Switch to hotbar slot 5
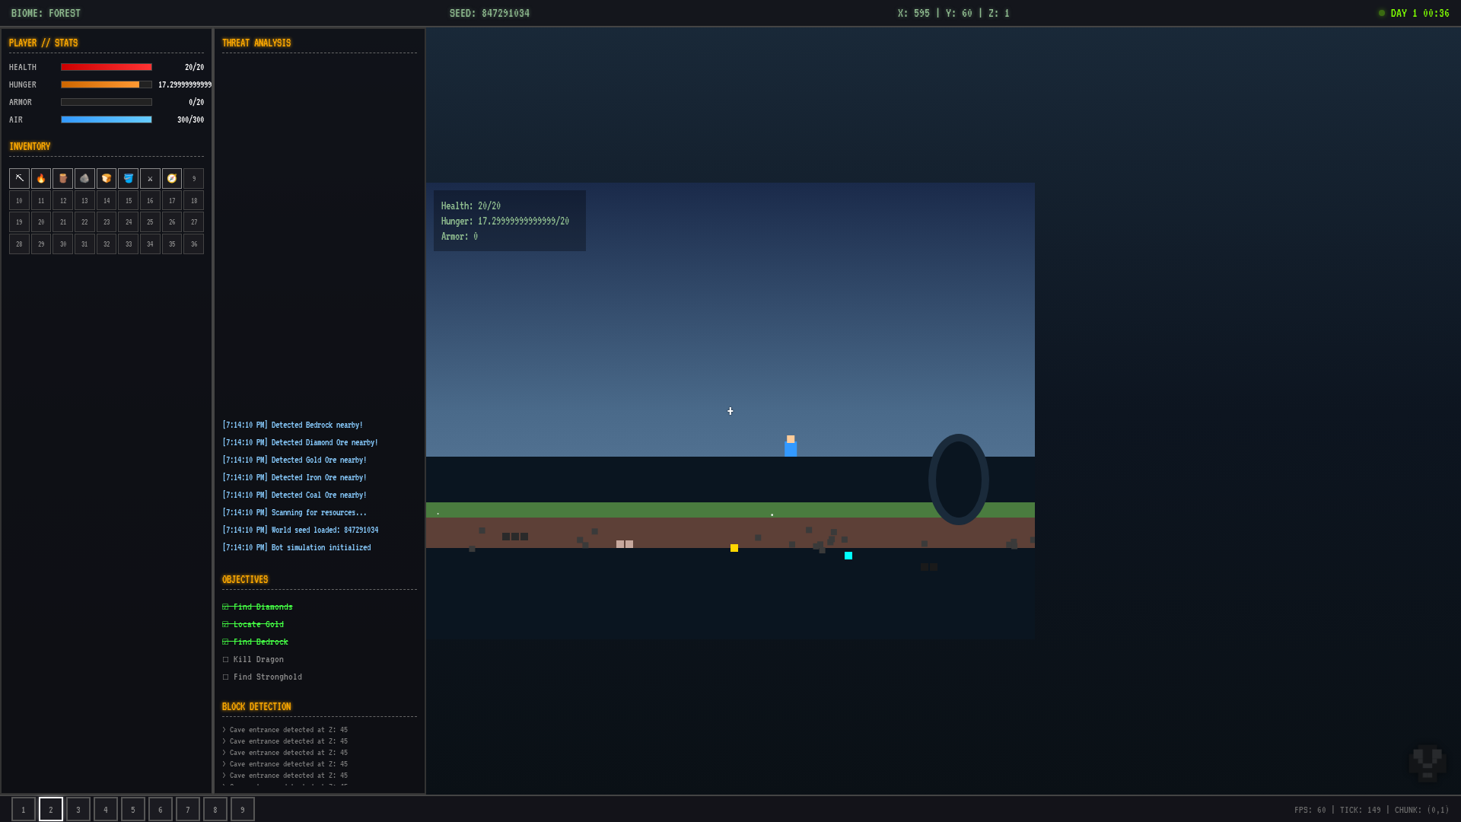1461x822 pixels. click(x=133, y=809)
